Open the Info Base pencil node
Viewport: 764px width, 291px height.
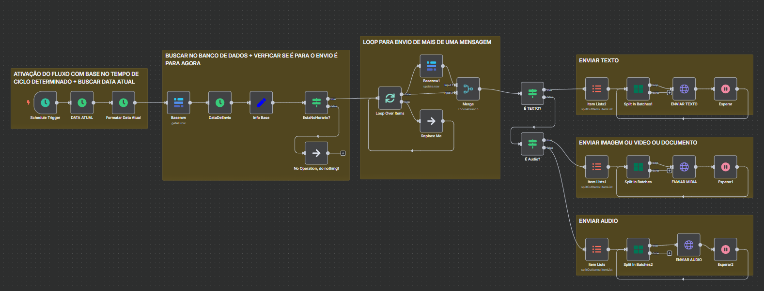(x=261, y=102)
